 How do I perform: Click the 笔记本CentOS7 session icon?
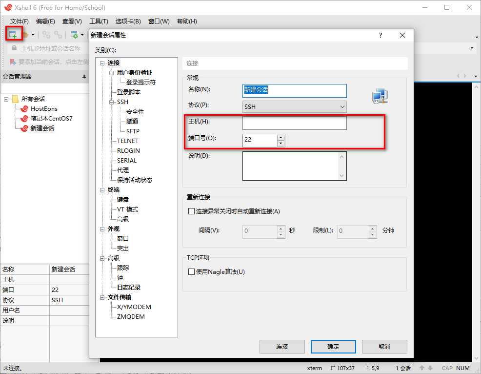24,119
